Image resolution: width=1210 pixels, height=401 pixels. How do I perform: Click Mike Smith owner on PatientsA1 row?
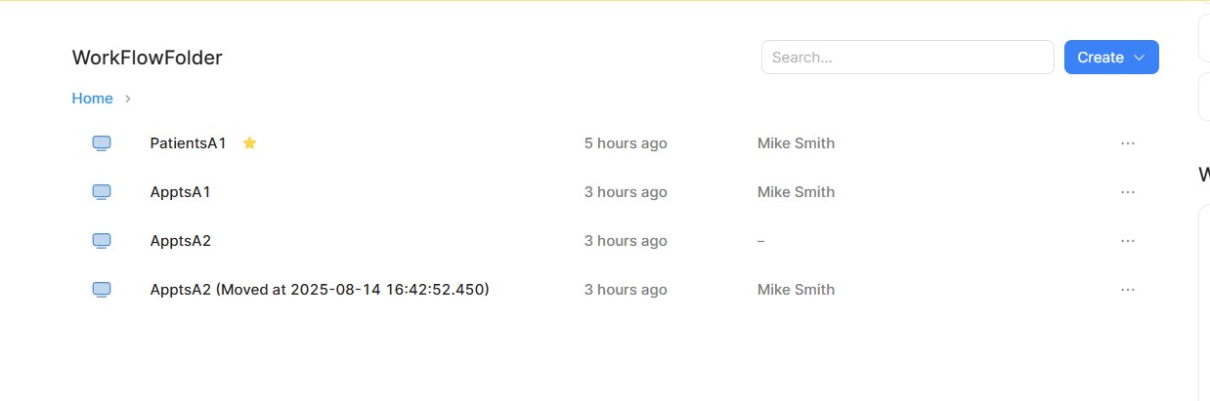pos(796,143)
